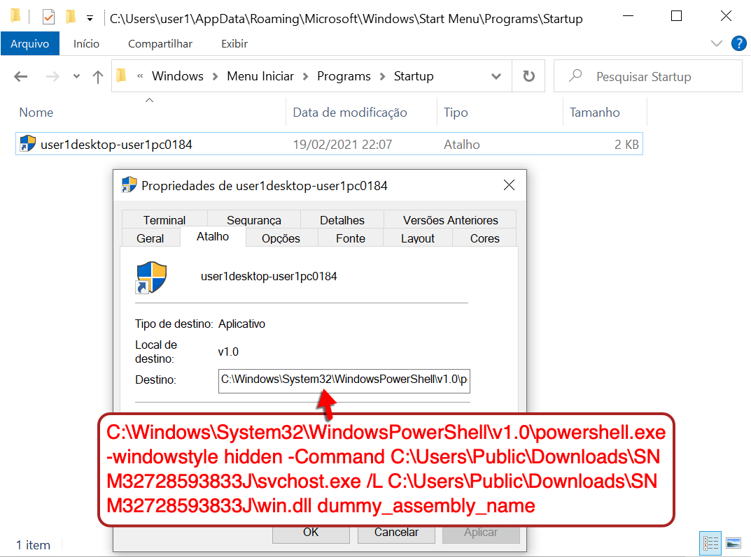
Task: Expand the chevron after Programs breadcrumb
Action: click(382, 76)
